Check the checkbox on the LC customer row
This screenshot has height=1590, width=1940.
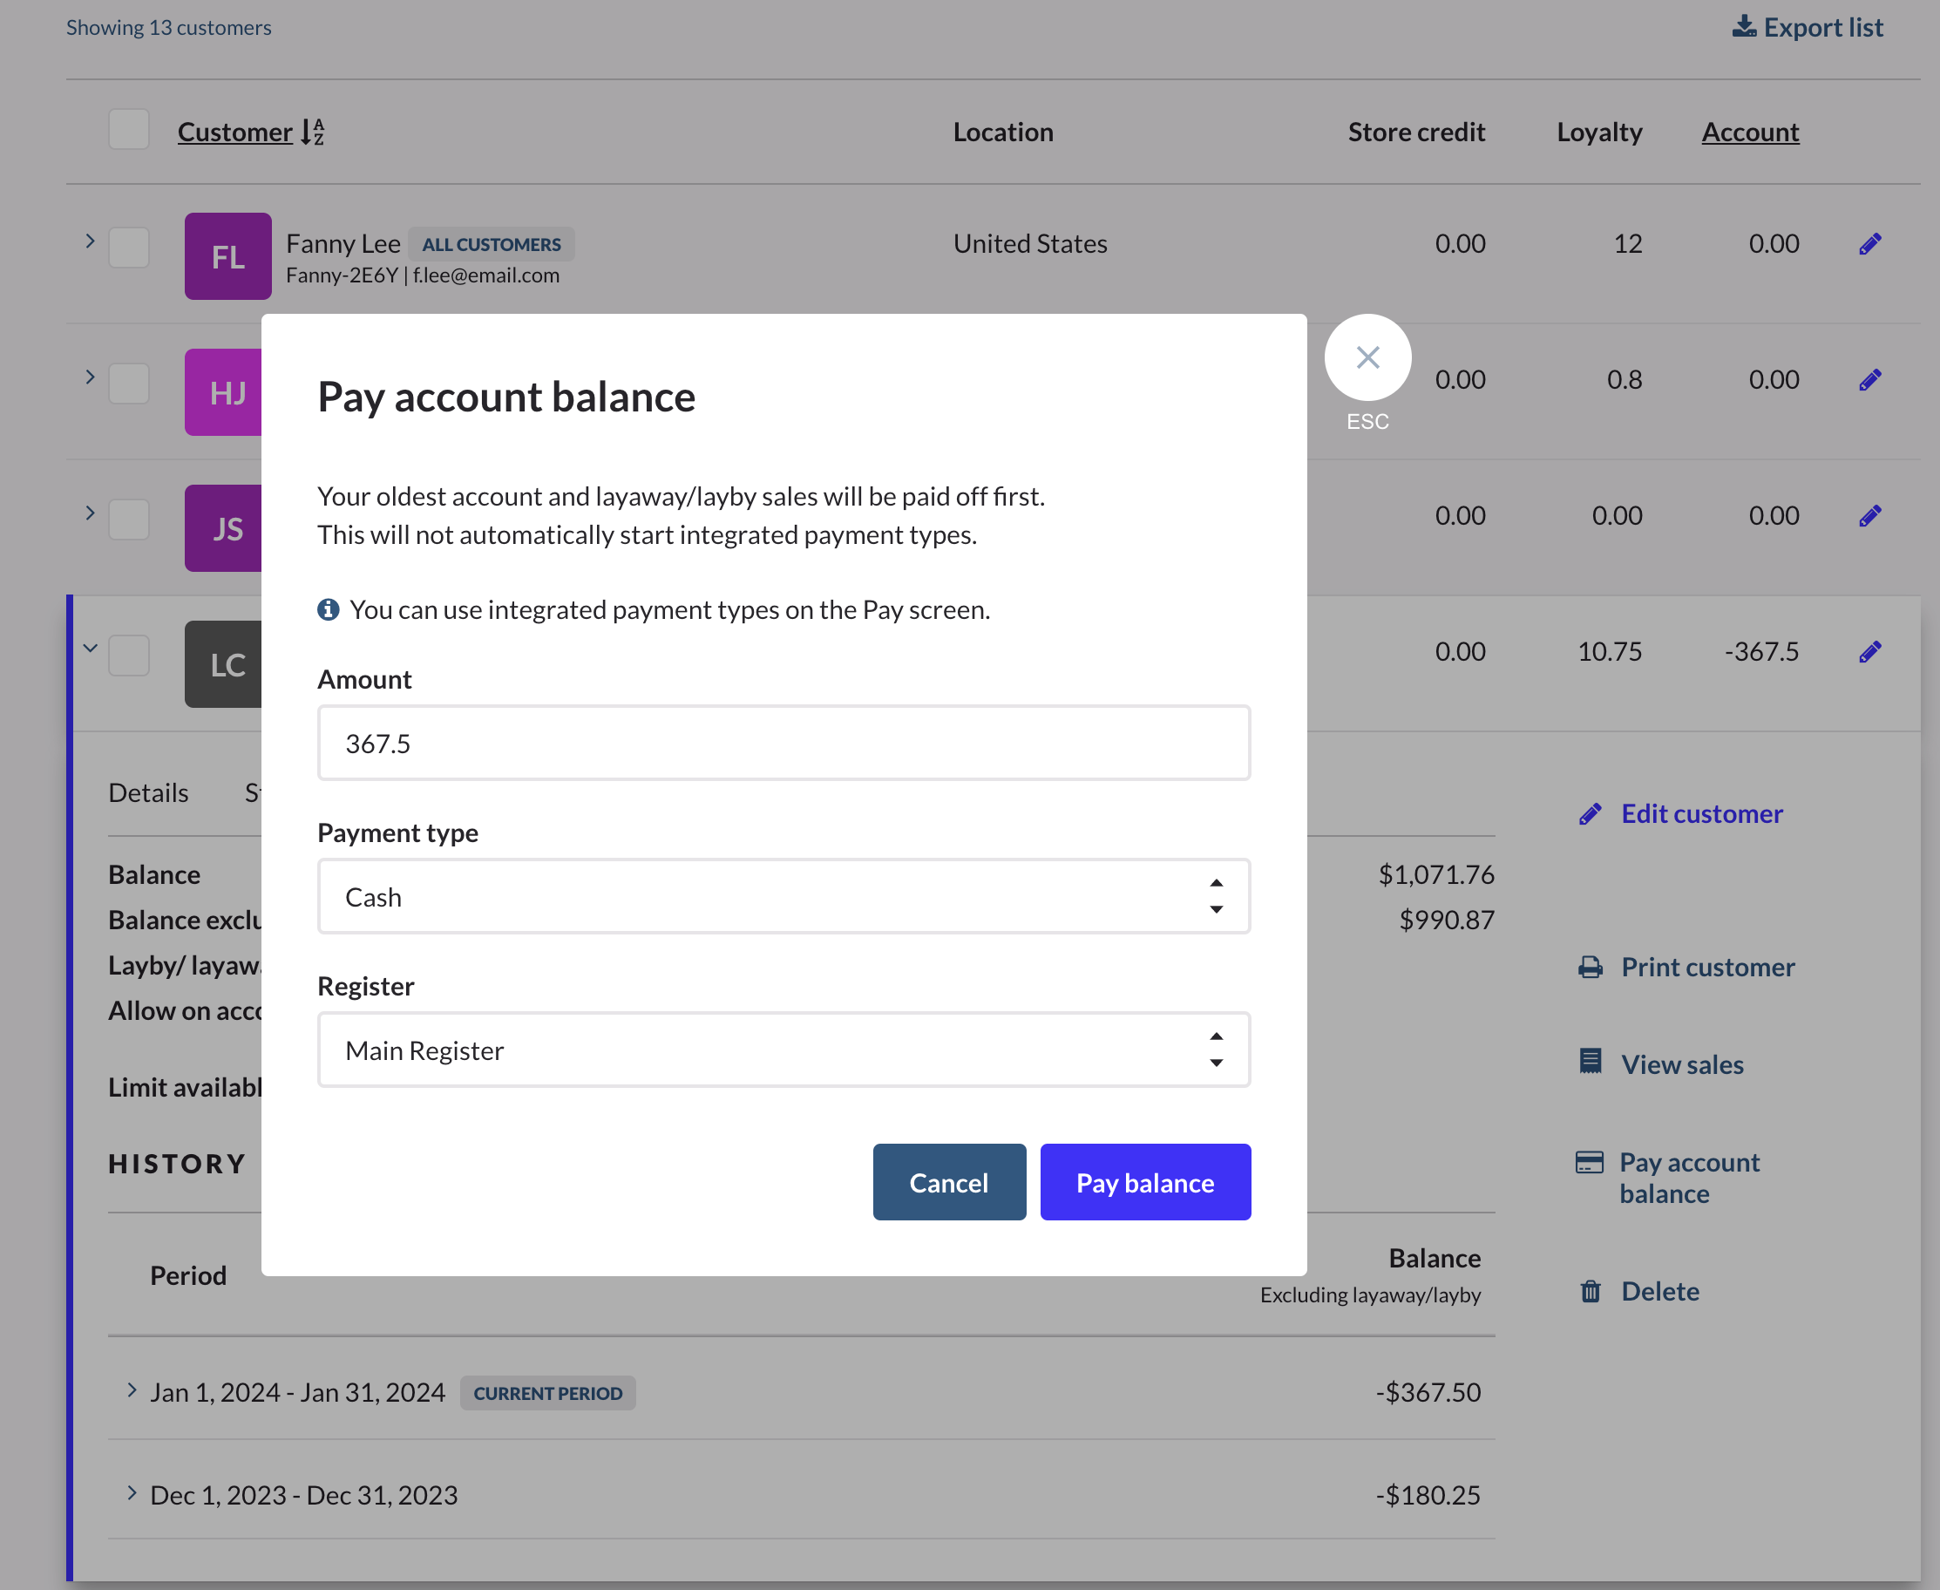click(x=128, y=654)
